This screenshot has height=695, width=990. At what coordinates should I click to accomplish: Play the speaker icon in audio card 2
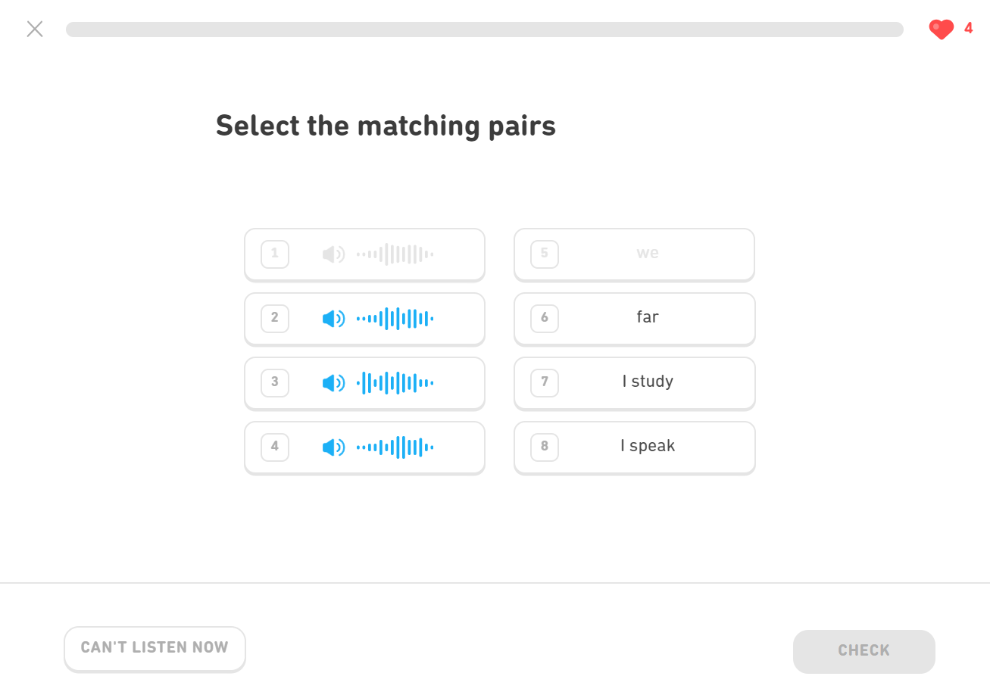click(333, 319)
